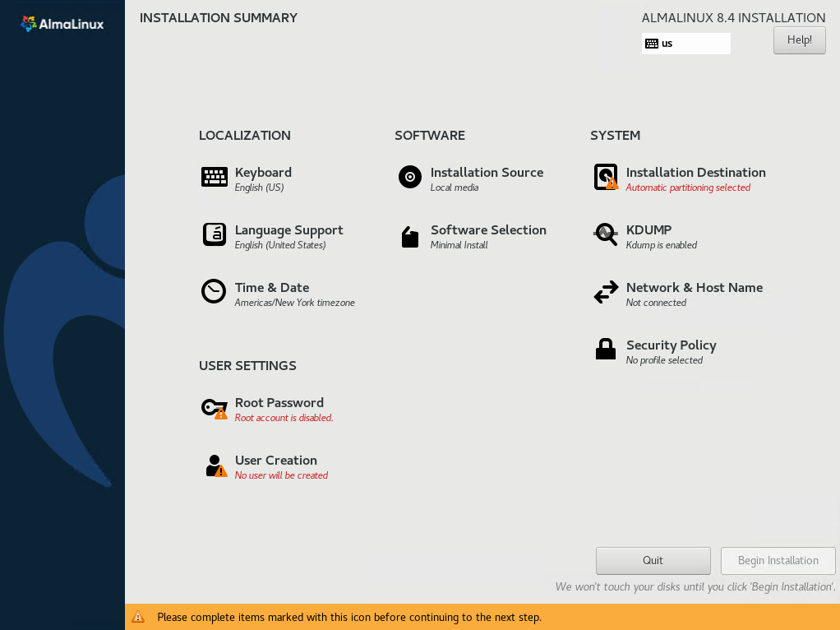
Task: Click the Installation Source disc icon
Action: click(409, 177)
